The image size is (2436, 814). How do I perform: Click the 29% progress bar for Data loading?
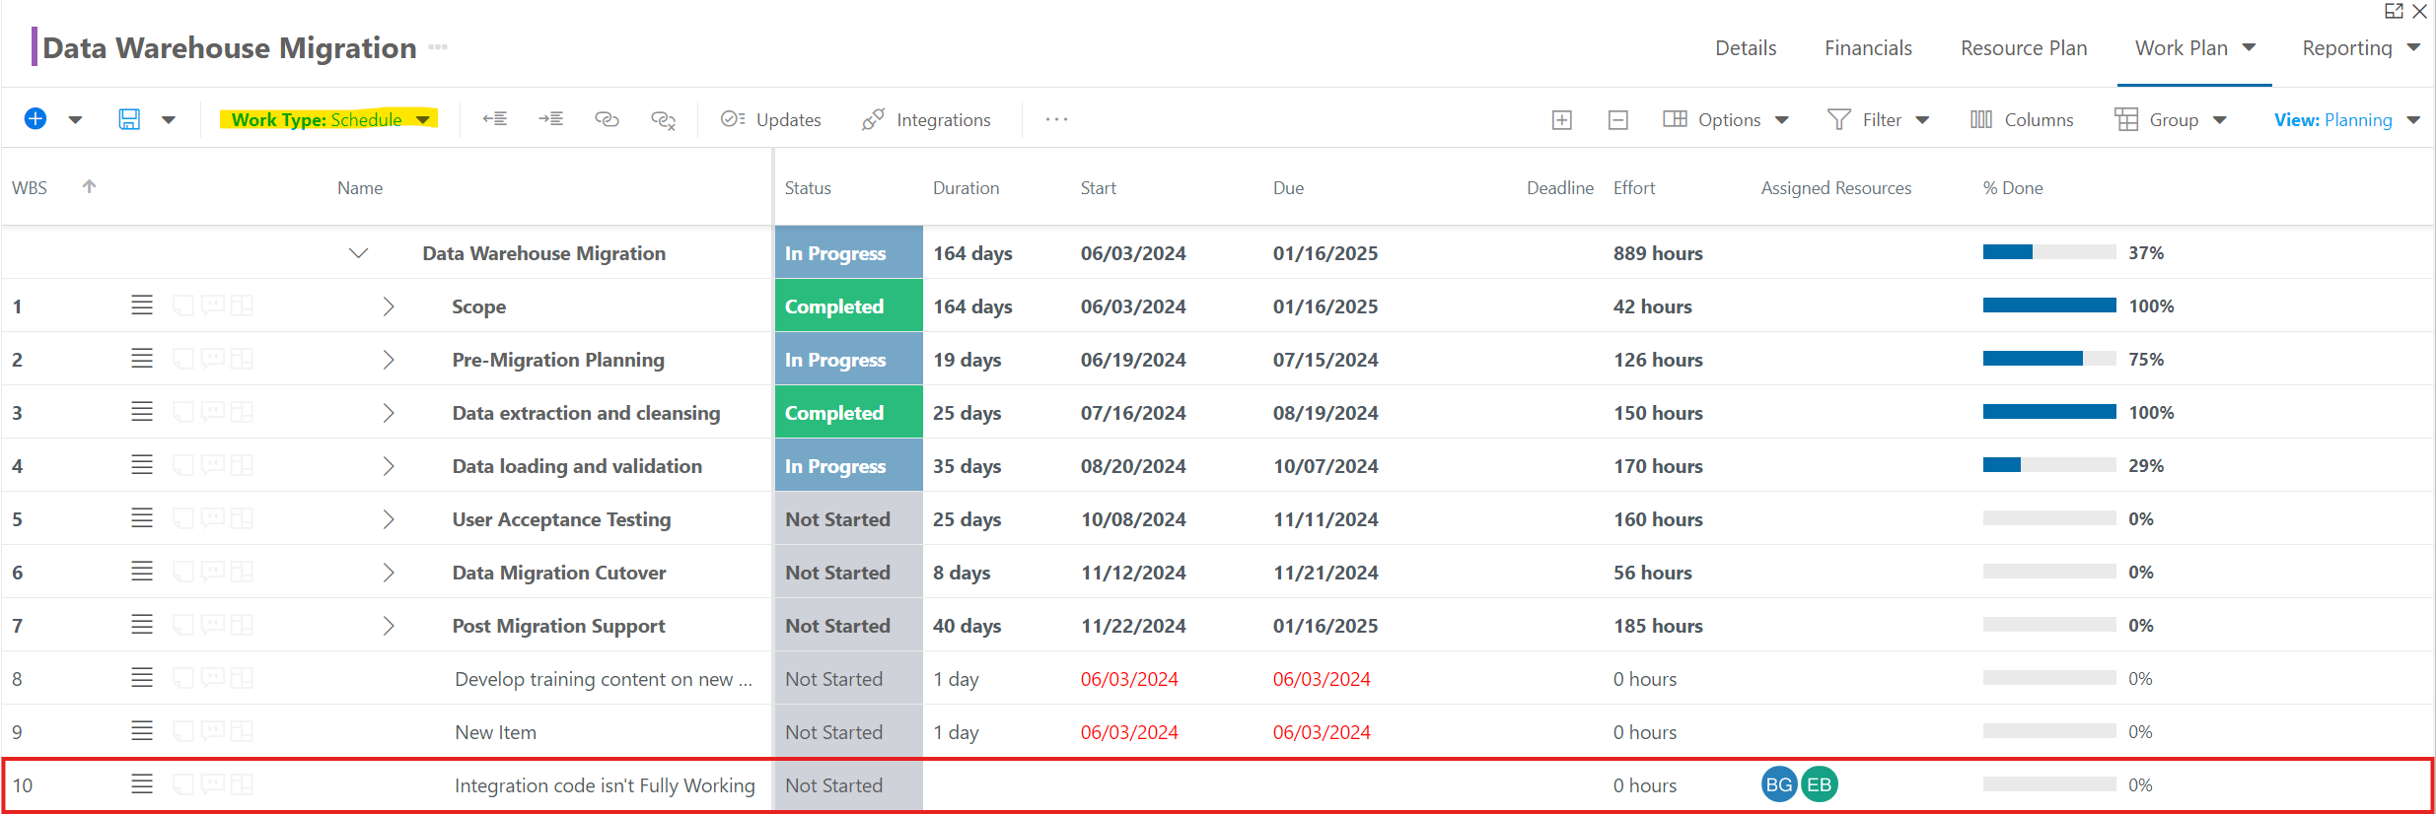point(2049,465)
